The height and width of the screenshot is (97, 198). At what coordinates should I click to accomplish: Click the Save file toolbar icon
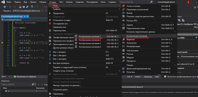tap(24, 7)
